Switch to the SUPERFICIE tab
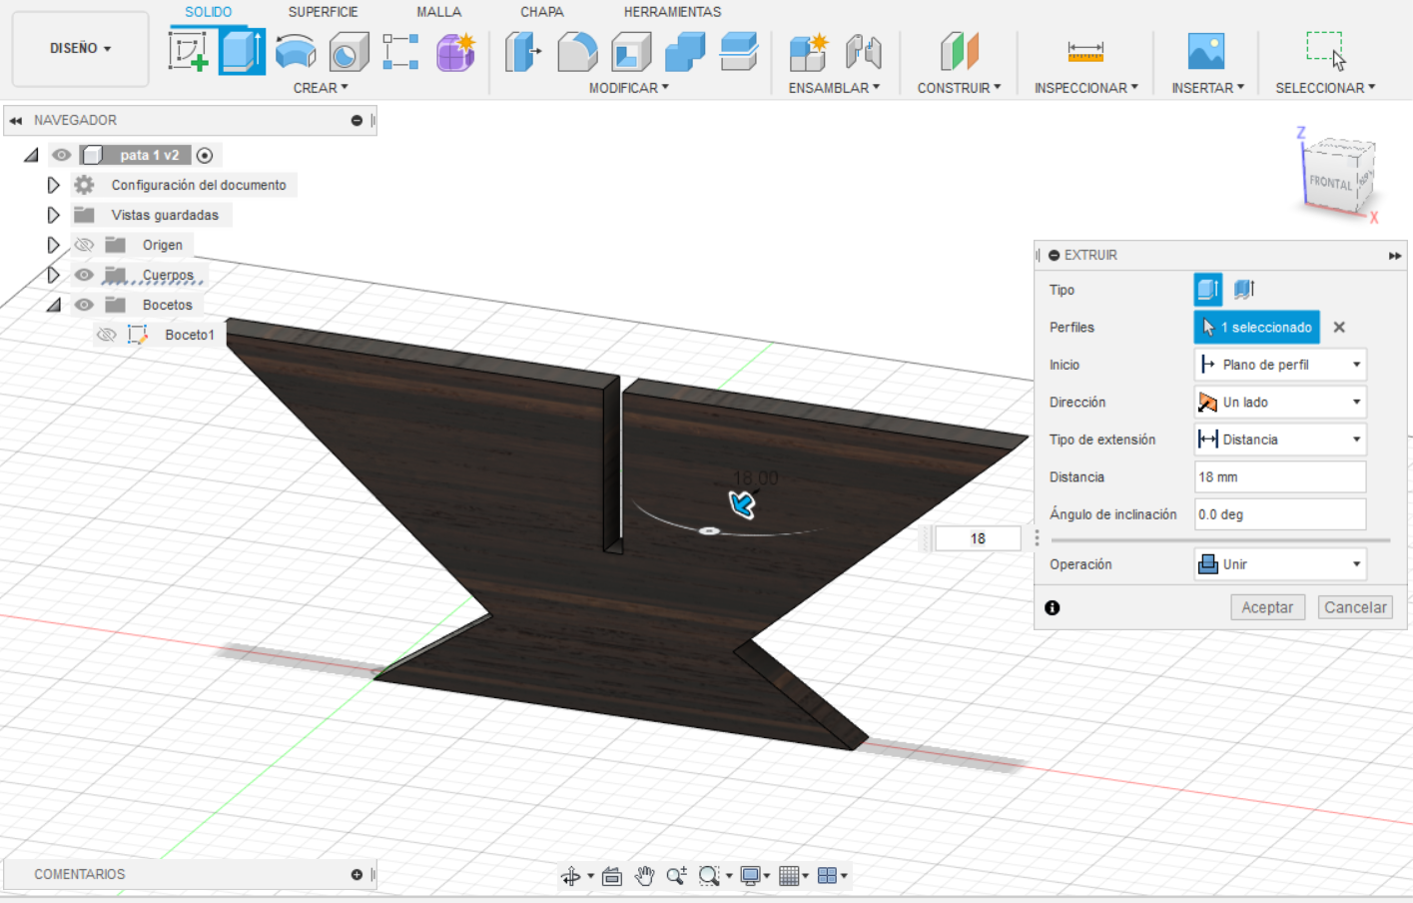This screenshot has height=903, width=1413. [x=323, y=12]
